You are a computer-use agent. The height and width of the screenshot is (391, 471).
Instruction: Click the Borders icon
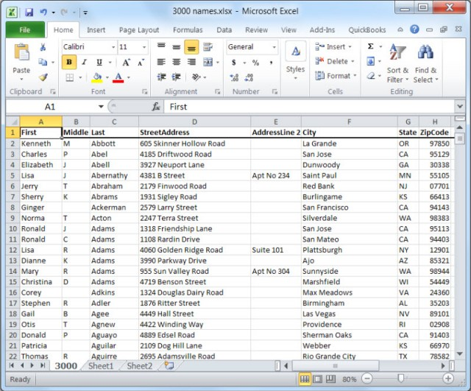pyautogui.click(x=70, y=77)
